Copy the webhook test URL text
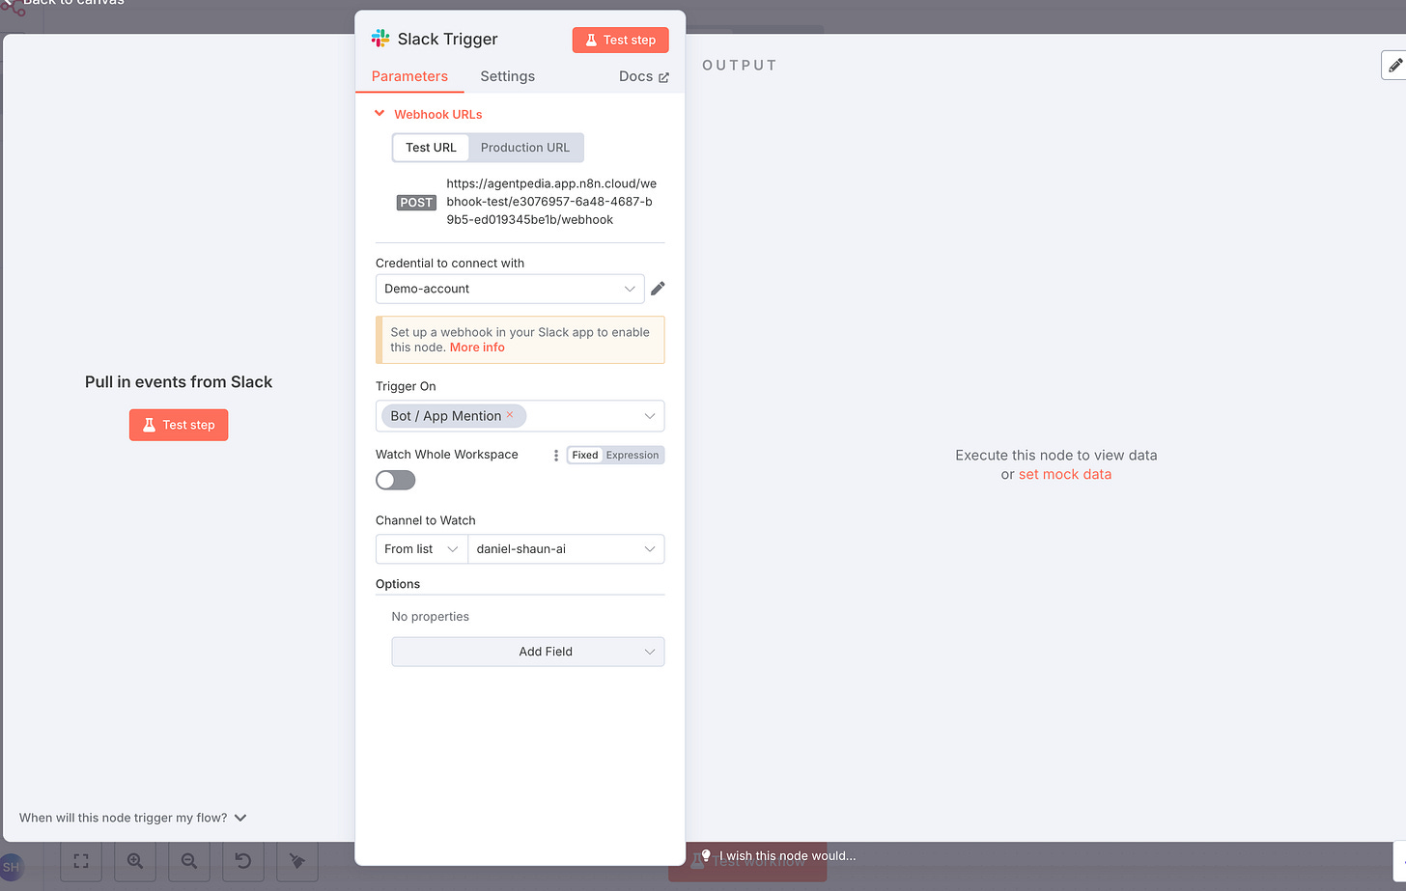 click(551, 202)
